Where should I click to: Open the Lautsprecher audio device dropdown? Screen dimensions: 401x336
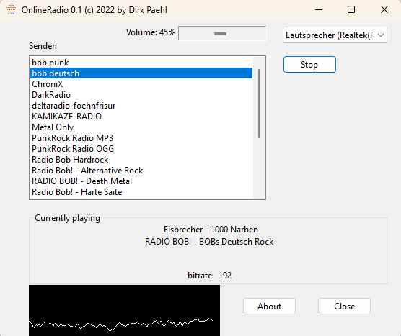pos(335,35)
